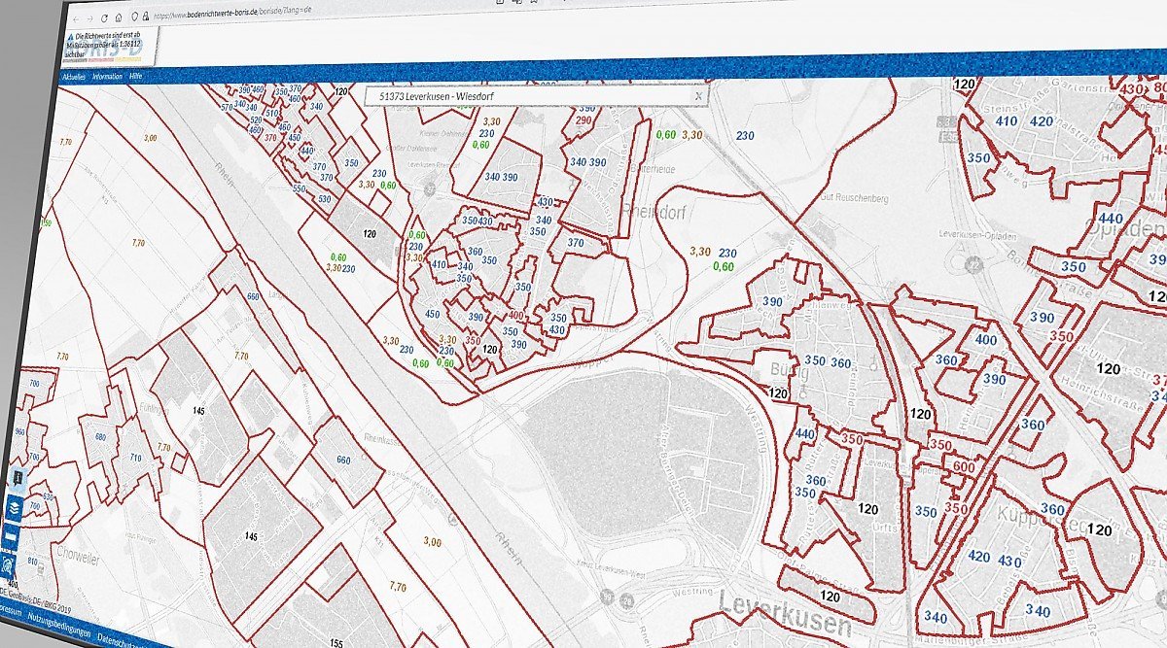1167x648 pixels.
Task: Open the Hilfe menu
Action: click(137, 75)
